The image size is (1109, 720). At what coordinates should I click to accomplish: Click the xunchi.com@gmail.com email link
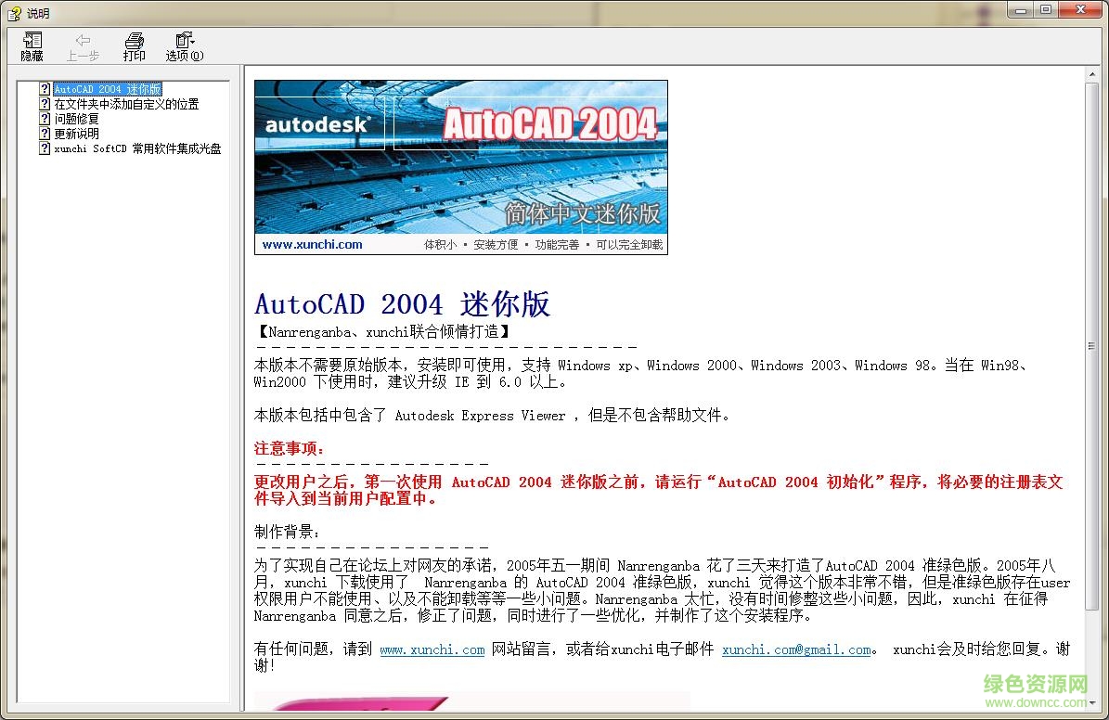point(797,649)
